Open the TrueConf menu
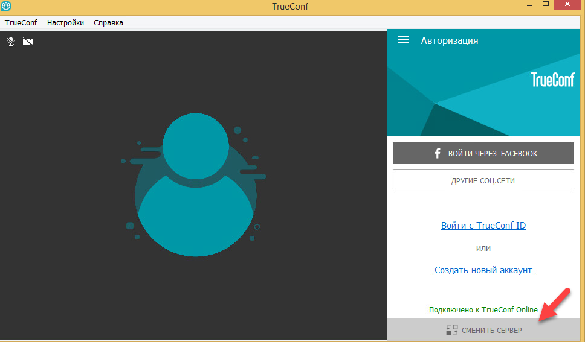 point(21,23)
